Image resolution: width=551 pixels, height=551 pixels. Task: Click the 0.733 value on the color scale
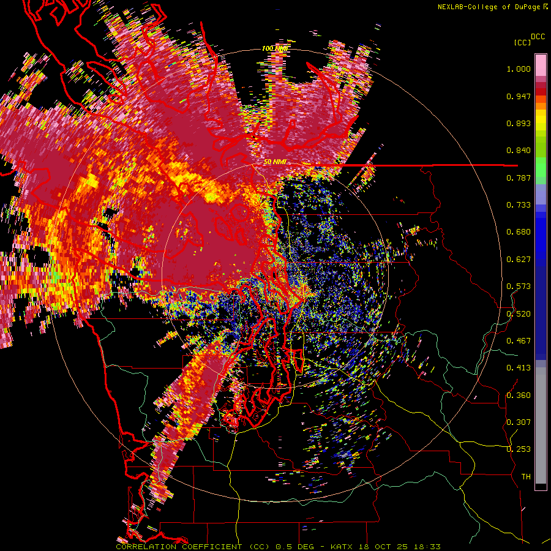(519, 205)
